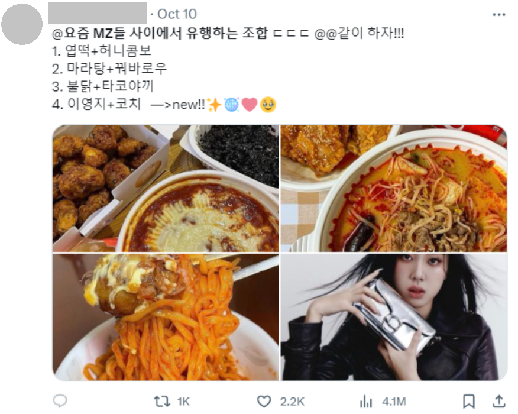Open the woman holding silver bag photo
This screenshot has width=518, height=414.
393,317
